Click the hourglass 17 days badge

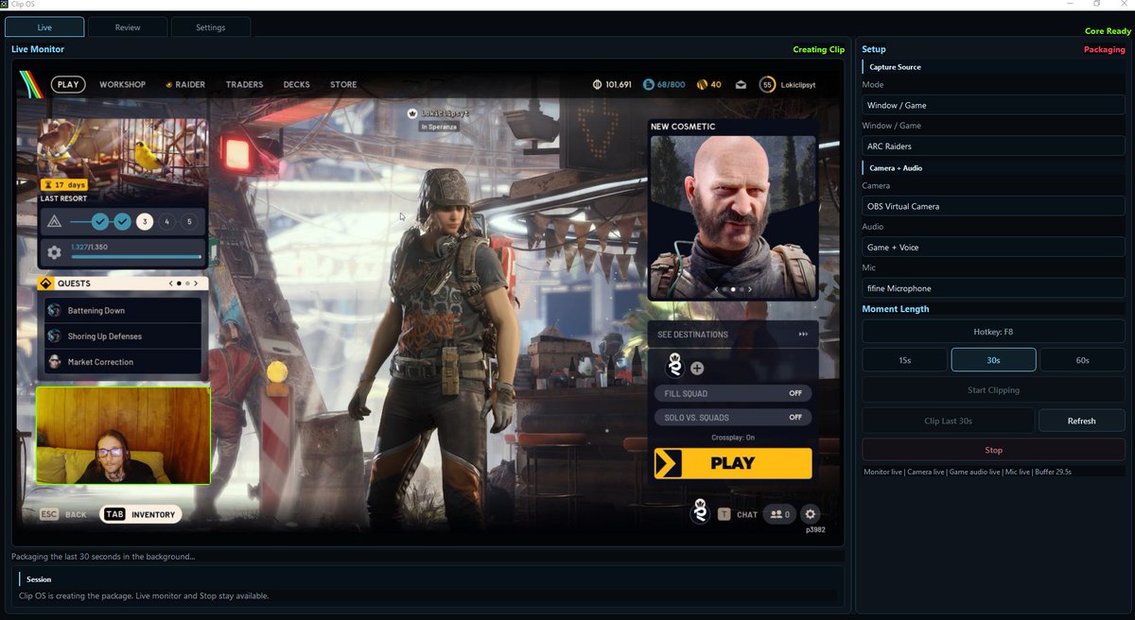[x=63, y=184]
